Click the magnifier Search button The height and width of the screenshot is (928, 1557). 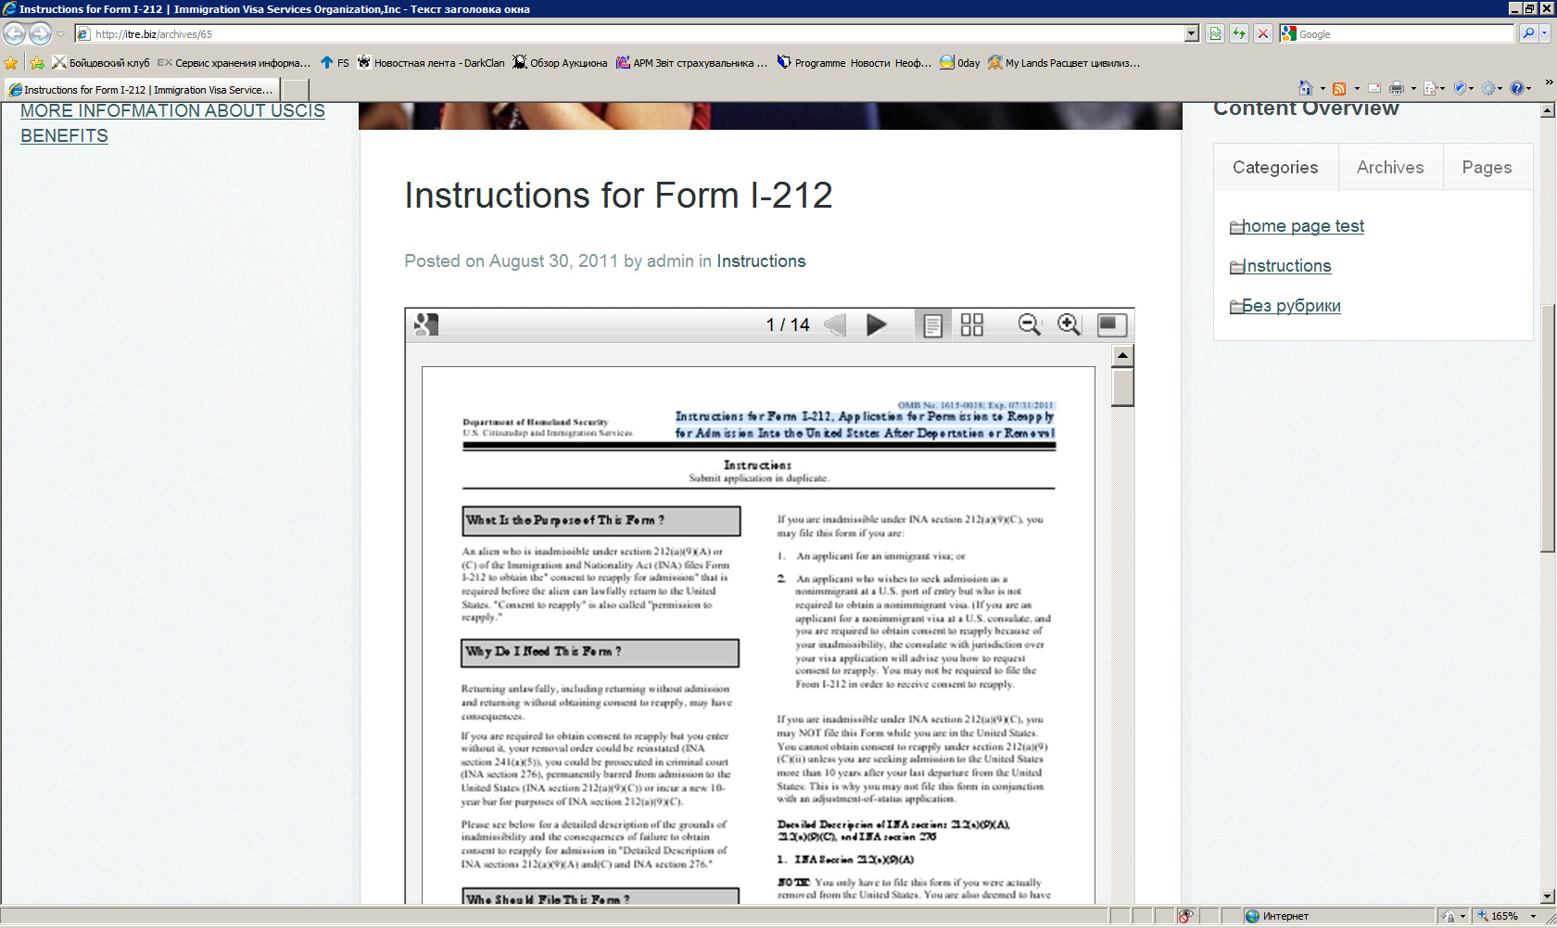point(1528,34)
